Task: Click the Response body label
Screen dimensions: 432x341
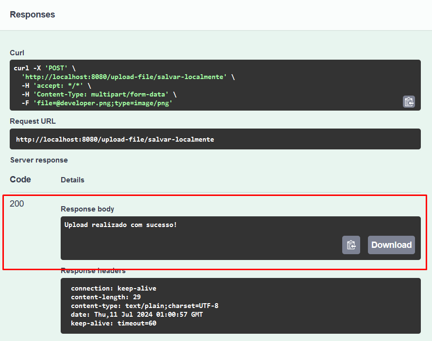Action: (87, 209)
